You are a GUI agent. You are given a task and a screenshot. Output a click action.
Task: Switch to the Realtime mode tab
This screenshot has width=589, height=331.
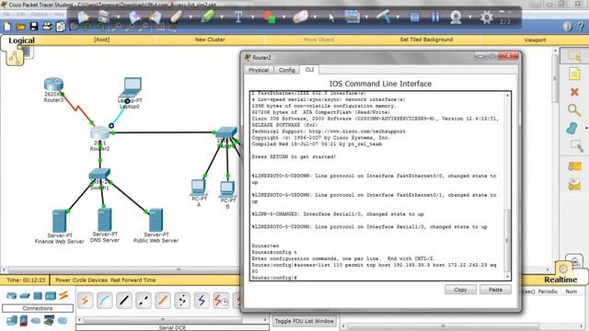(x=560, y=280)
